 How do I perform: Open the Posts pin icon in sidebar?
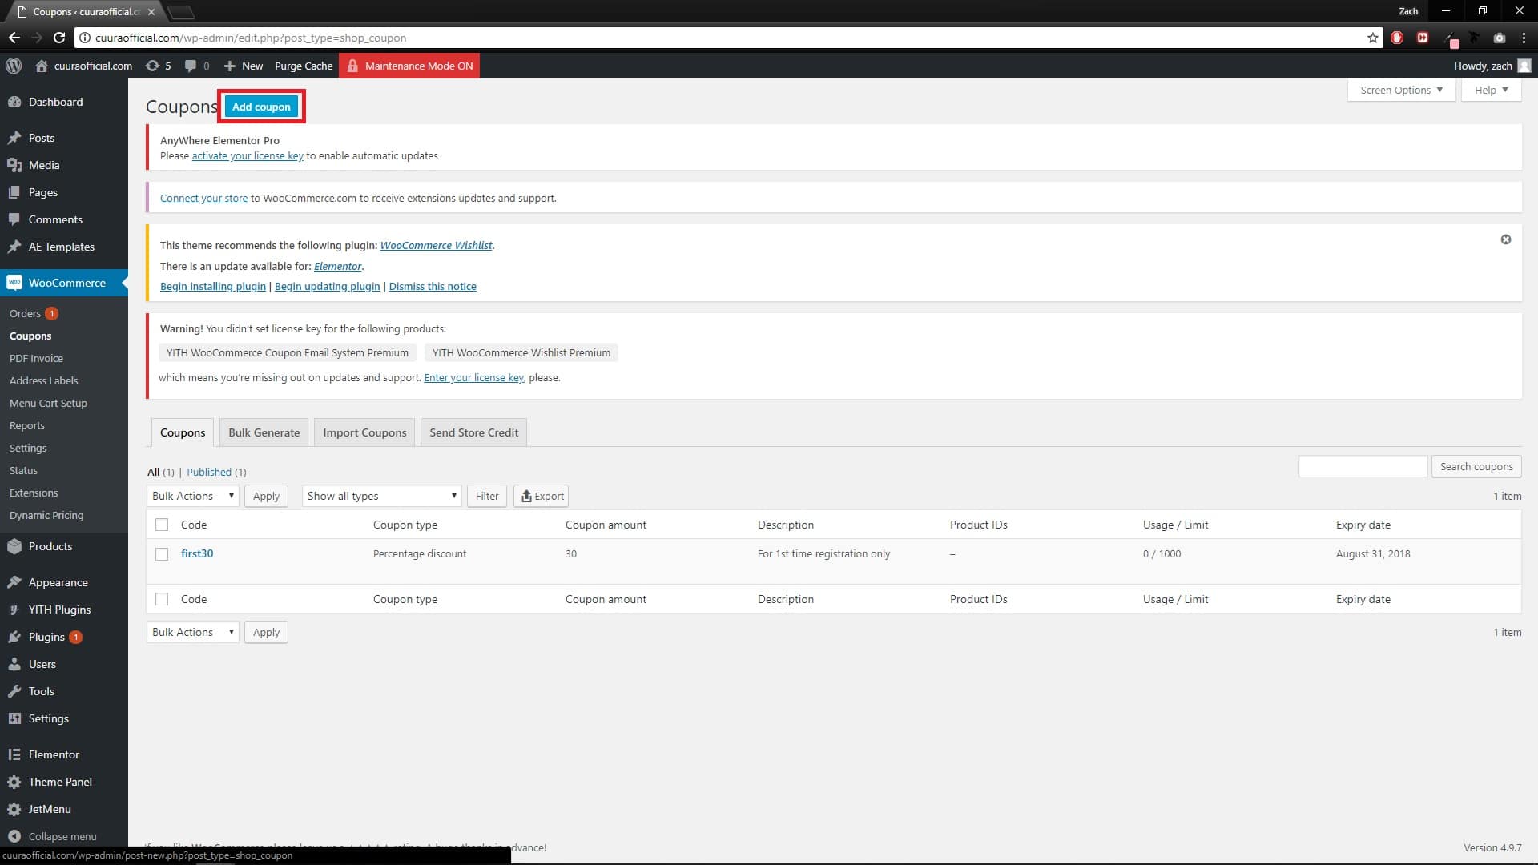click(x=14, y=138)
